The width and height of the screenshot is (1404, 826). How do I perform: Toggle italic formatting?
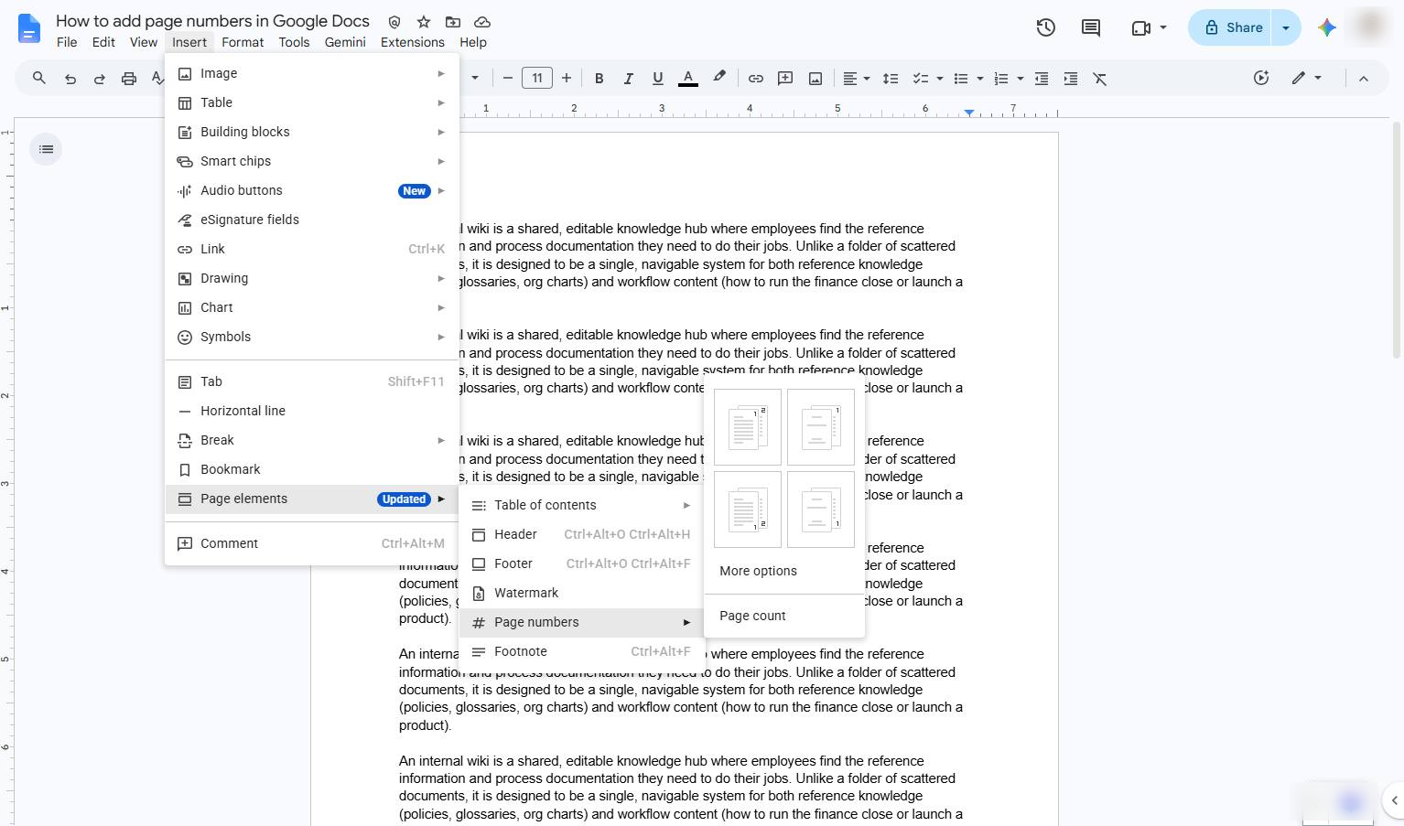coord(628,79)
